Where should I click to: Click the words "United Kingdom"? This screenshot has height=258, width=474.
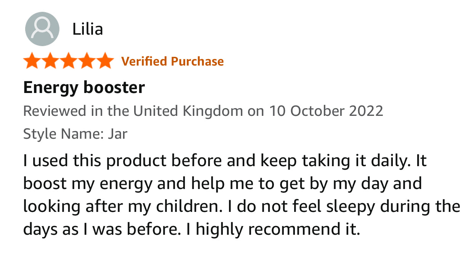click(x=187, y=111)
